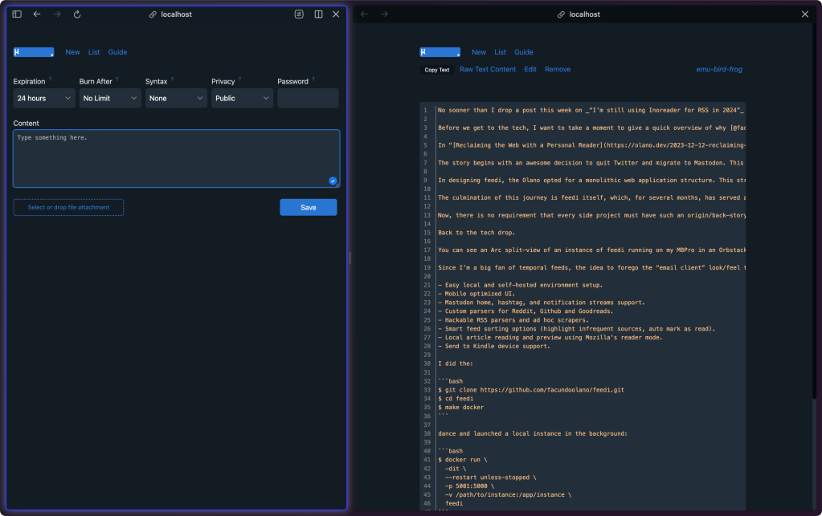This screenshot has height=516, width=822.
Task: Click the blue checkmark badge in Content box
Action: pyautogui.click(x=333, y=181)
